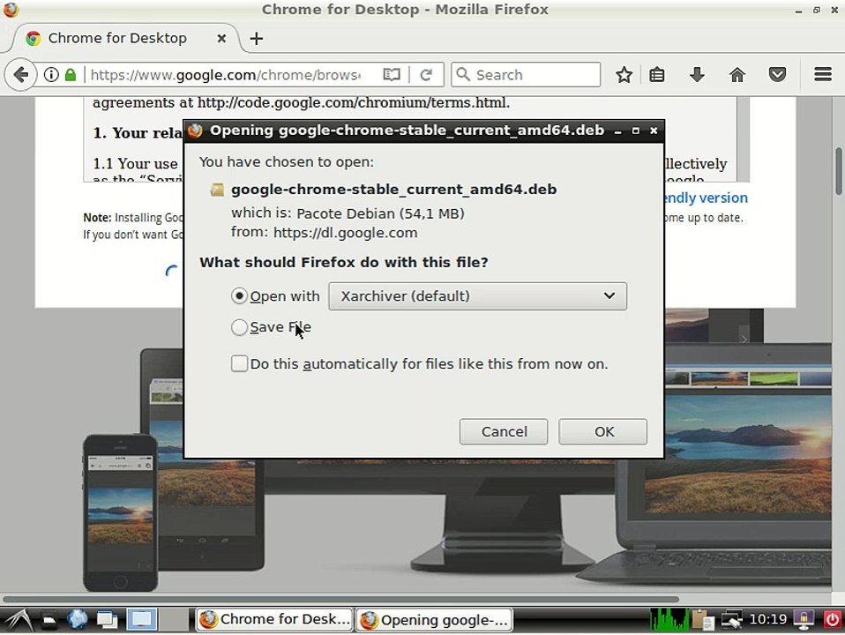Click the https://dl.google.com source text
The image size is (845, 635).
click(x=346, y=233)
